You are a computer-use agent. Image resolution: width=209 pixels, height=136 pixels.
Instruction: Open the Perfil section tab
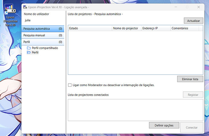click(x=43, y=42)
